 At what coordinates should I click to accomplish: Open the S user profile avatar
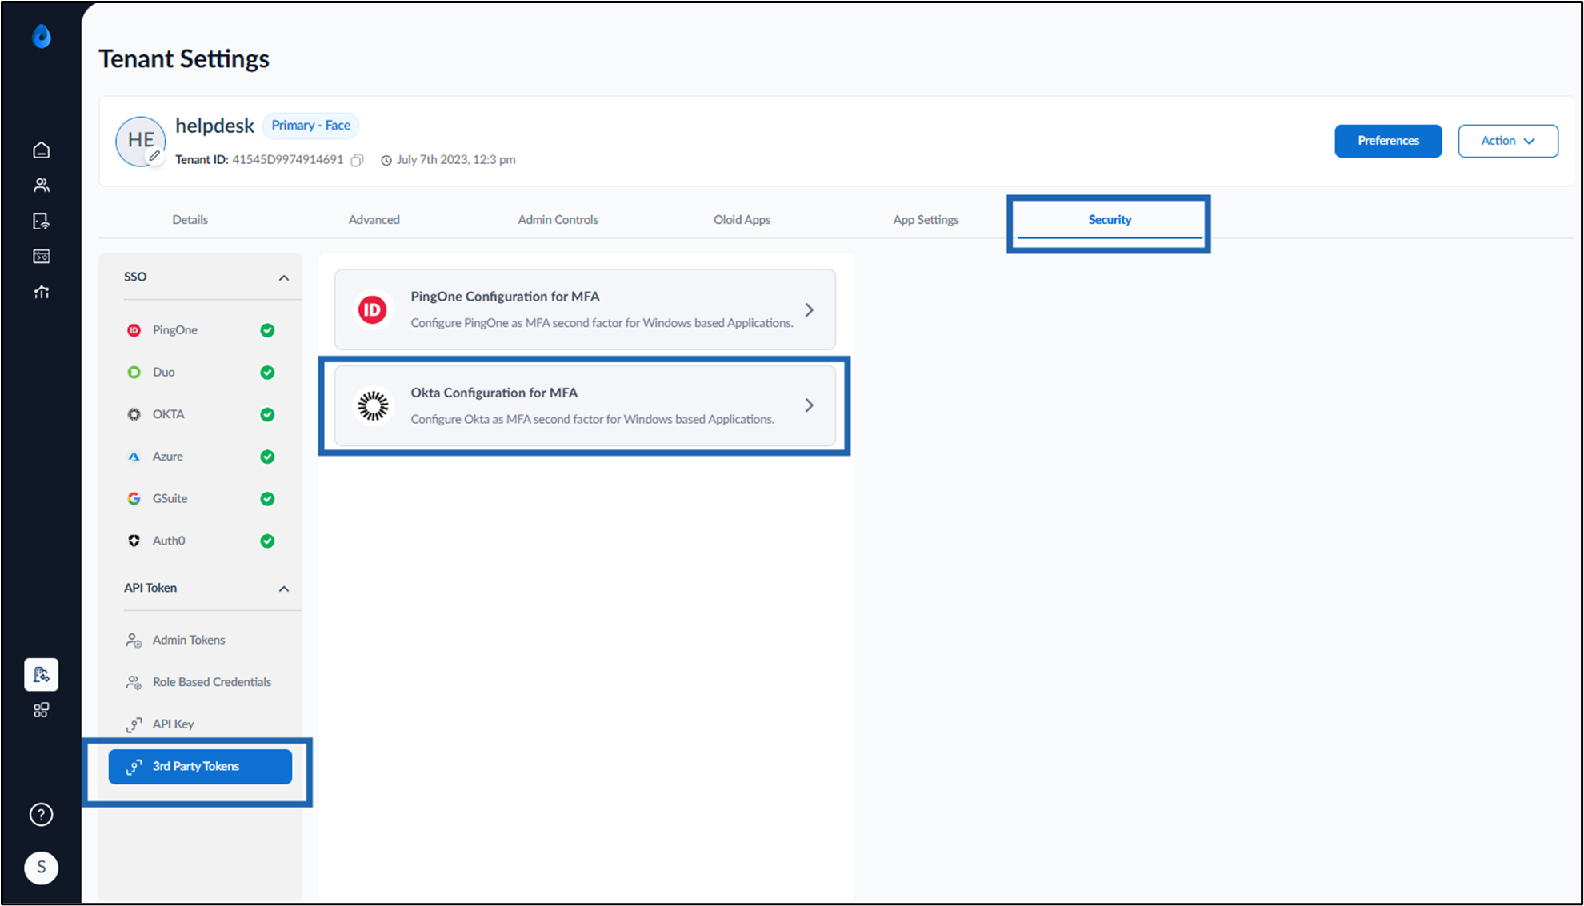coord(42,868)
